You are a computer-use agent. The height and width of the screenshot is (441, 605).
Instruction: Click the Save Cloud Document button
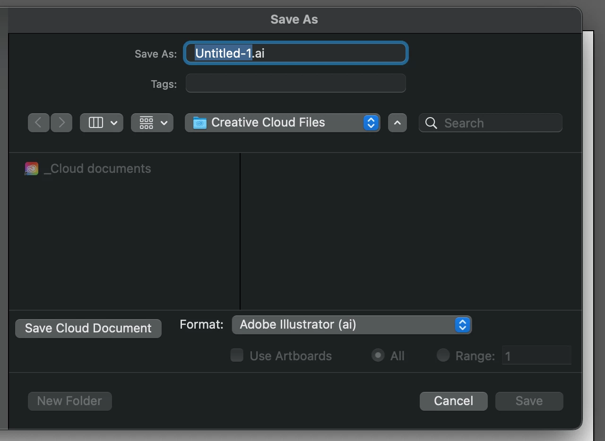(x=88, y=328)
